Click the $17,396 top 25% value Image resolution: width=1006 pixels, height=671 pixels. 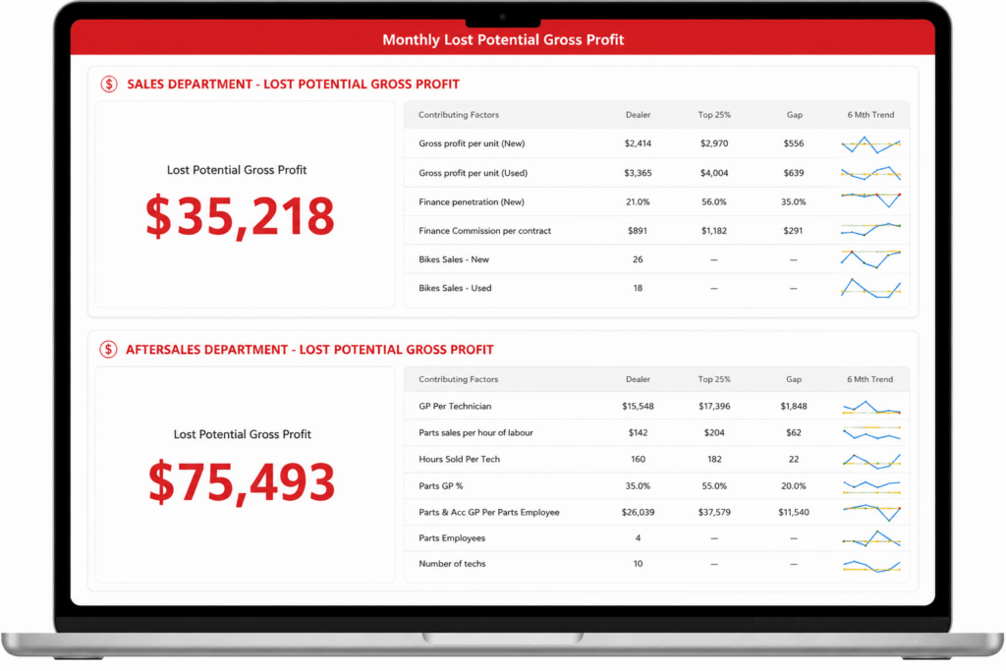coord(714,406)
